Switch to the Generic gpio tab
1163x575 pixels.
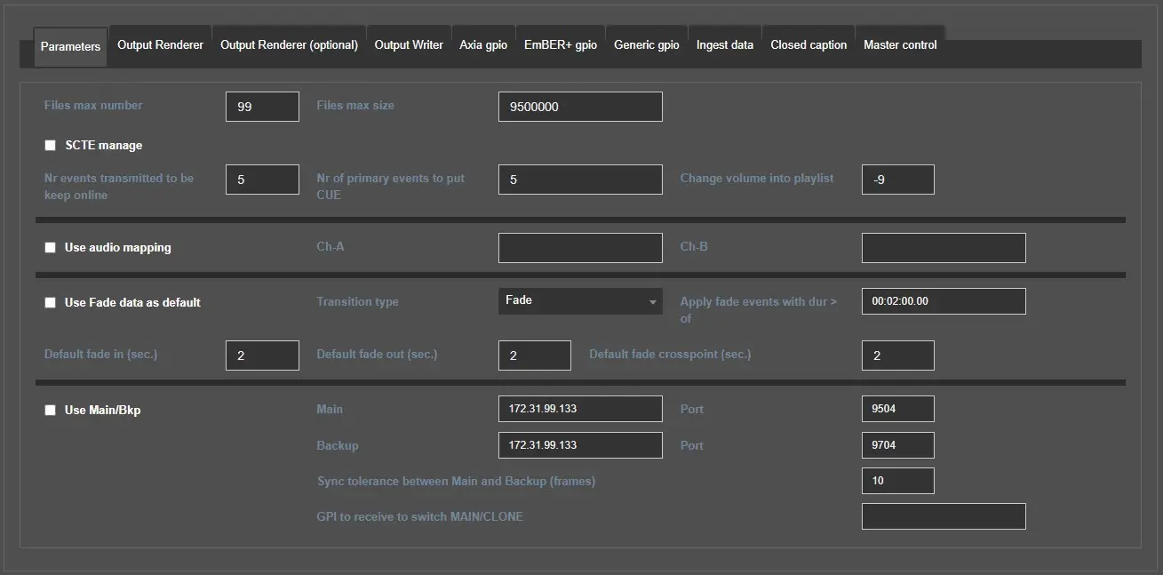click(x=646, y=45)
